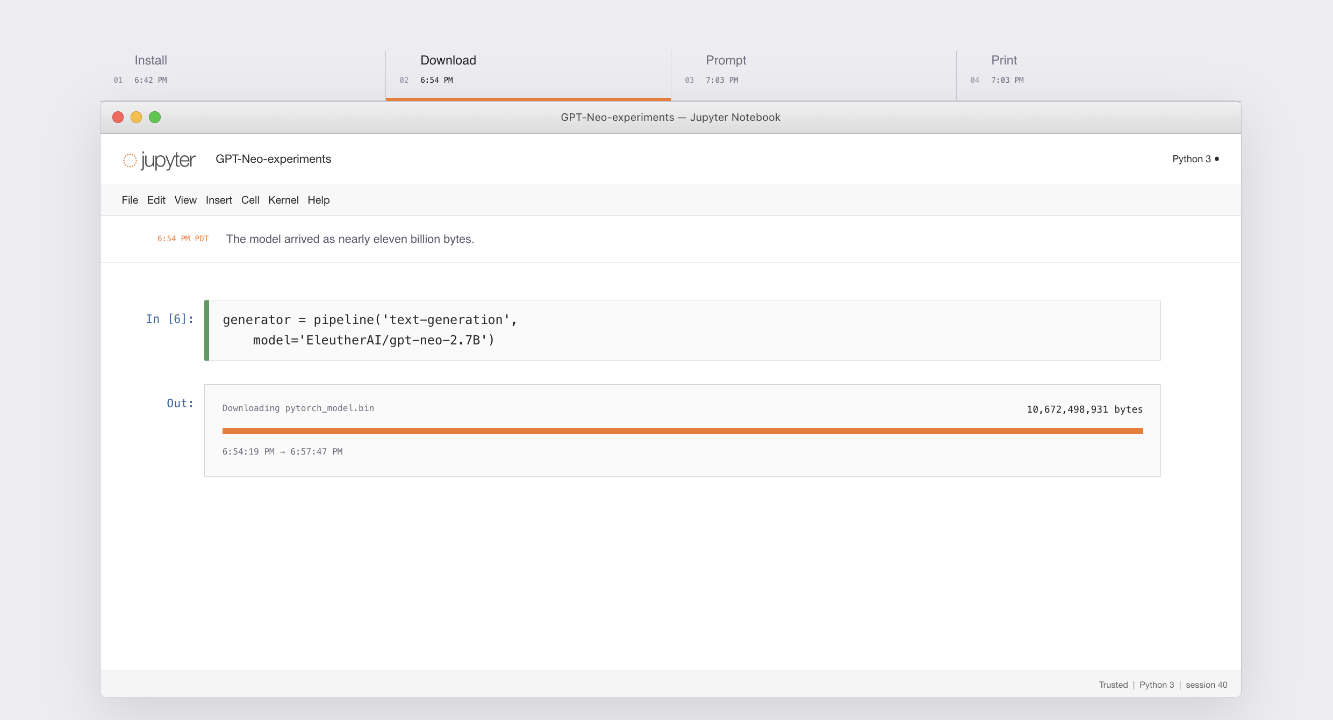Viewport: 1333px width, 720px height.
Task: Click the '6:54 PM PDT' caption timestamp
Action: (x=183, y=239)
